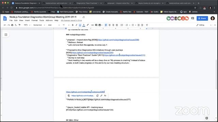Open the diagnostics/pull/280 link

tap(85, 92)
